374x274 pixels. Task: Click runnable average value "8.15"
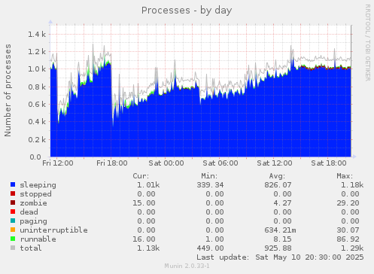click(x=282, y=239)
